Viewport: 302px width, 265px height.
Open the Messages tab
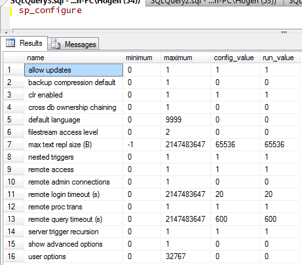tap(73, 44)
